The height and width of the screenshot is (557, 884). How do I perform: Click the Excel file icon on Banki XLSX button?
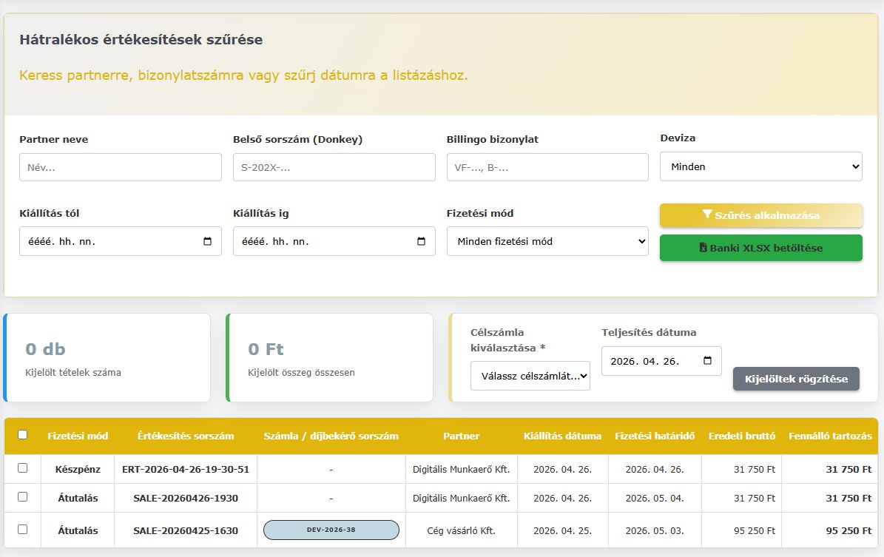pyautogui.click(x=704, y=248)
